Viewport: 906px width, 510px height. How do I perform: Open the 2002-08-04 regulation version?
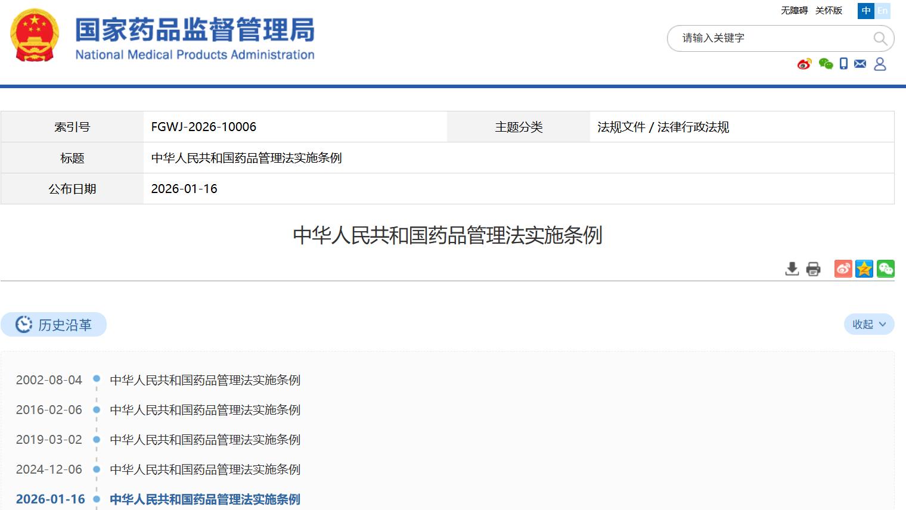(x=205, y=380)
